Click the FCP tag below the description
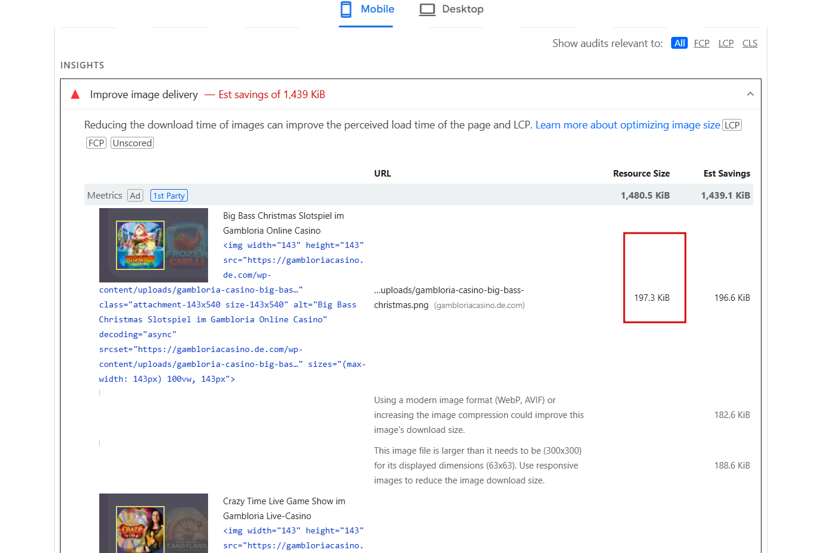 (96, 143)
